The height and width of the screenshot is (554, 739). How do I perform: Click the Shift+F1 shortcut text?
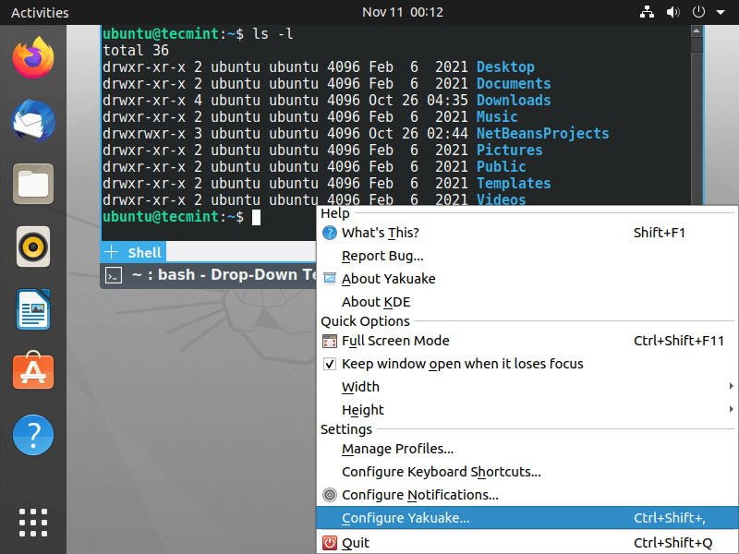[x=660, y=233]
